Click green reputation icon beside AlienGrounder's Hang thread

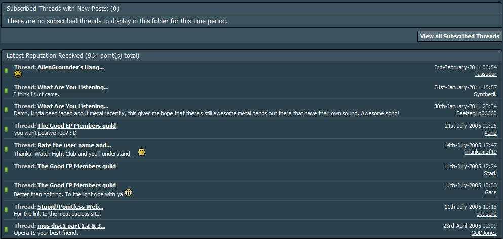tap(6, 71)
